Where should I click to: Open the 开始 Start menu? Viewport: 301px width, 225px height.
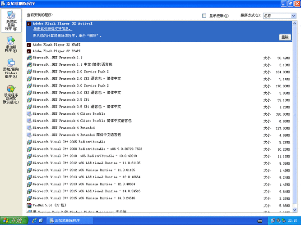(12, 220)
